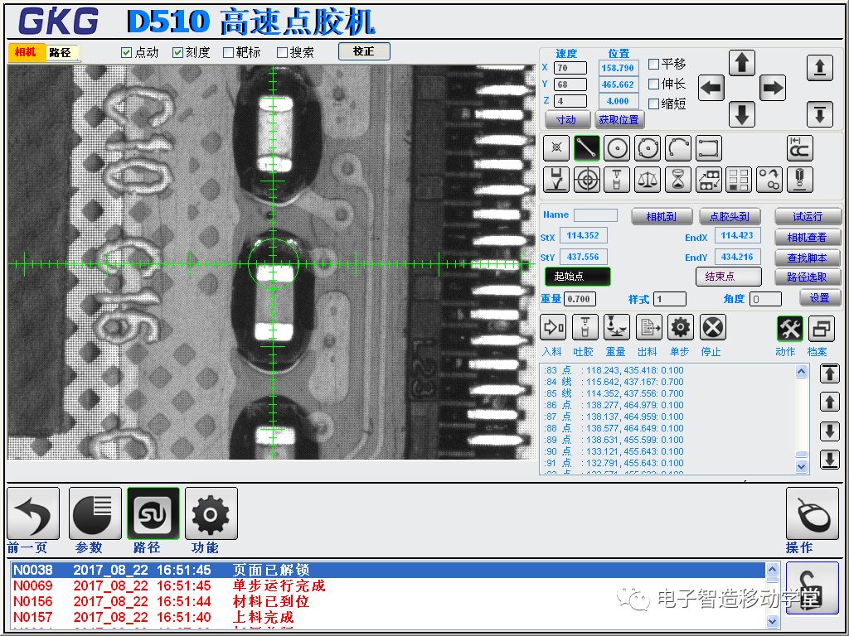Click the 入料 board-in icon

point(553,327)
